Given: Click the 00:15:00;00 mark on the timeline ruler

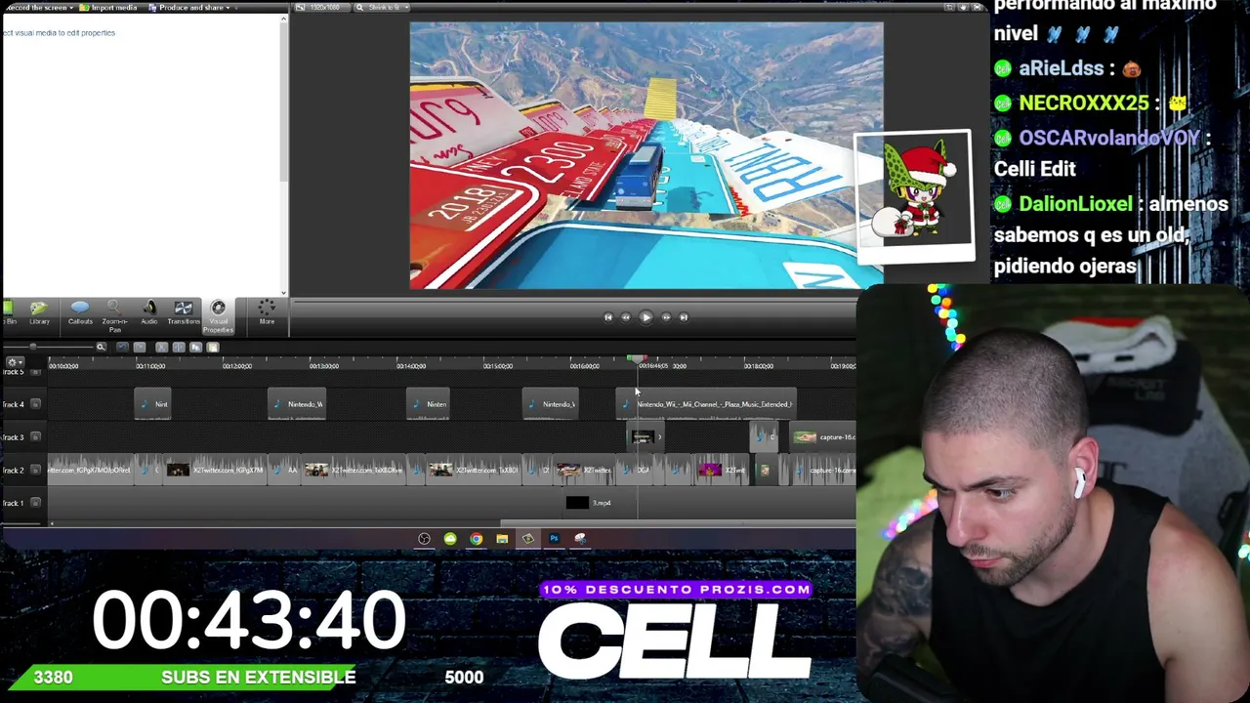Looking at the screenshot, I should coord(498,366).
